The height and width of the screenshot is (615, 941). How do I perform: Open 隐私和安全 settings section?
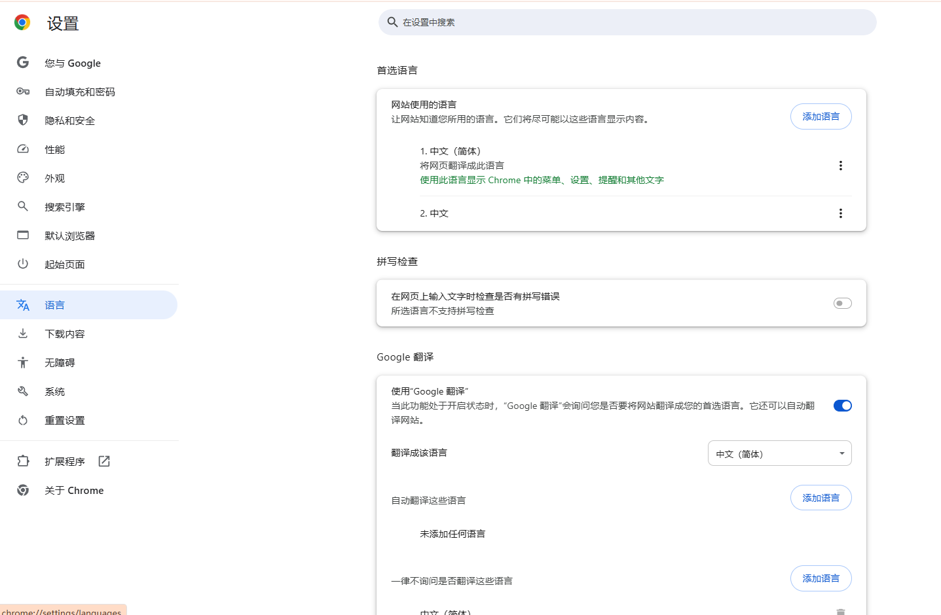pos(88,120)
